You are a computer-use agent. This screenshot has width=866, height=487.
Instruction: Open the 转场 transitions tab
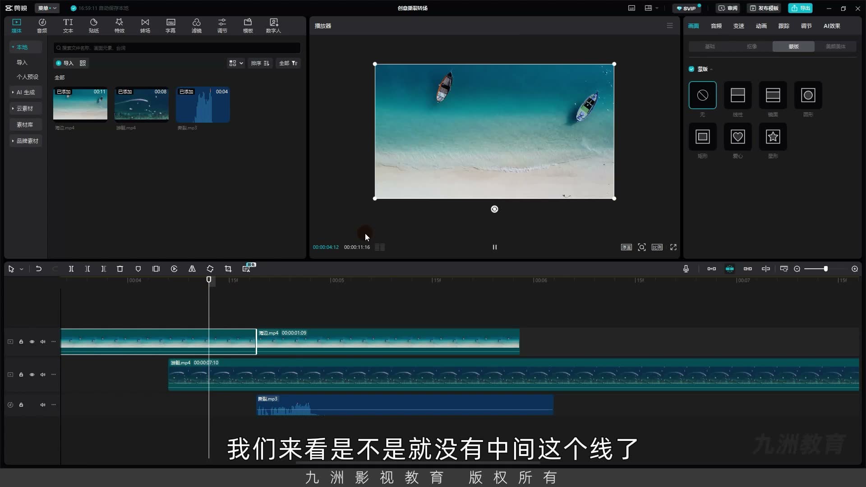(145, 26)
